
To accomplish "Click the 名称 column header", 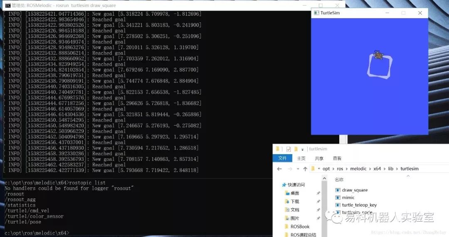I will (x=339, y=179).
